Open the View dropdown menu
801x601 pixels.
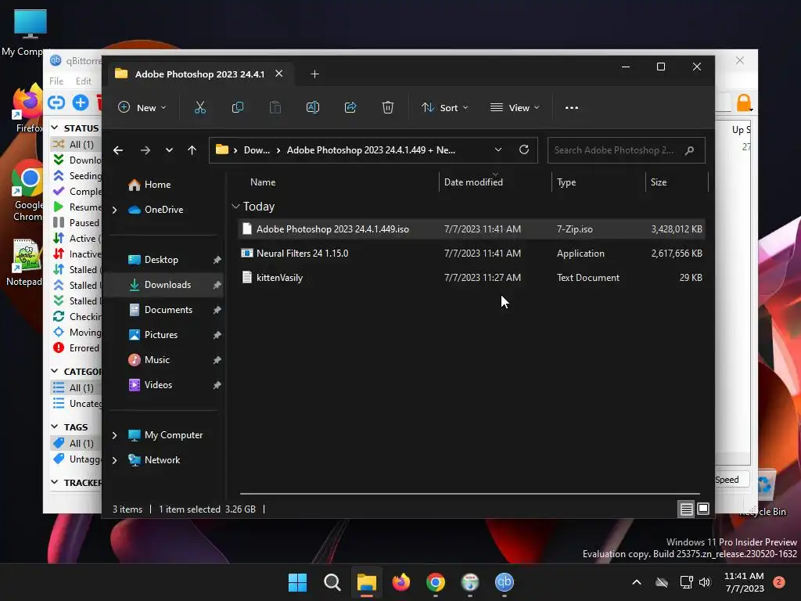coord(515,108)
